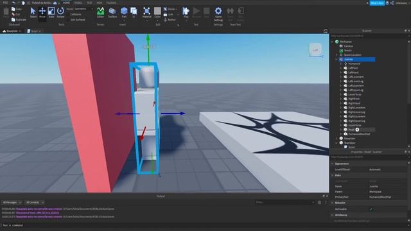The height and width of the screenshot is (231, 411).
Task: Switch to the PLUGINS ribbon tab
Action: point(111,3)
